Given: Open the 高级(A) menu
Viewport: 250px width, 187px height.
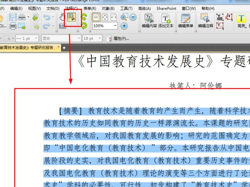Looking at the screenshot, I should [145, 9].
